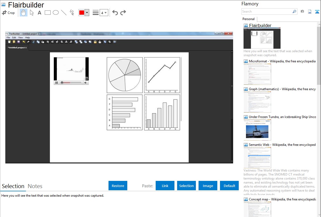Image resolution: width=321 pixels, height=217 pixels.
Task: Click the yellow closed padlock Lock icon
Action: tap(95, 42)
